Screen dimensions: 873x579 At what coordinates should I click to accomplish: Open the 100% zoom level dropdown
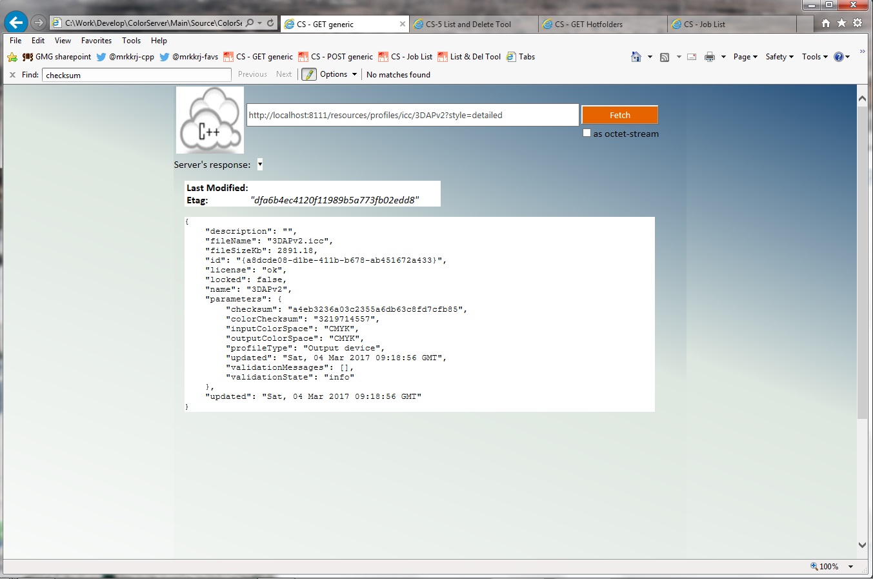tap(850, 567)
